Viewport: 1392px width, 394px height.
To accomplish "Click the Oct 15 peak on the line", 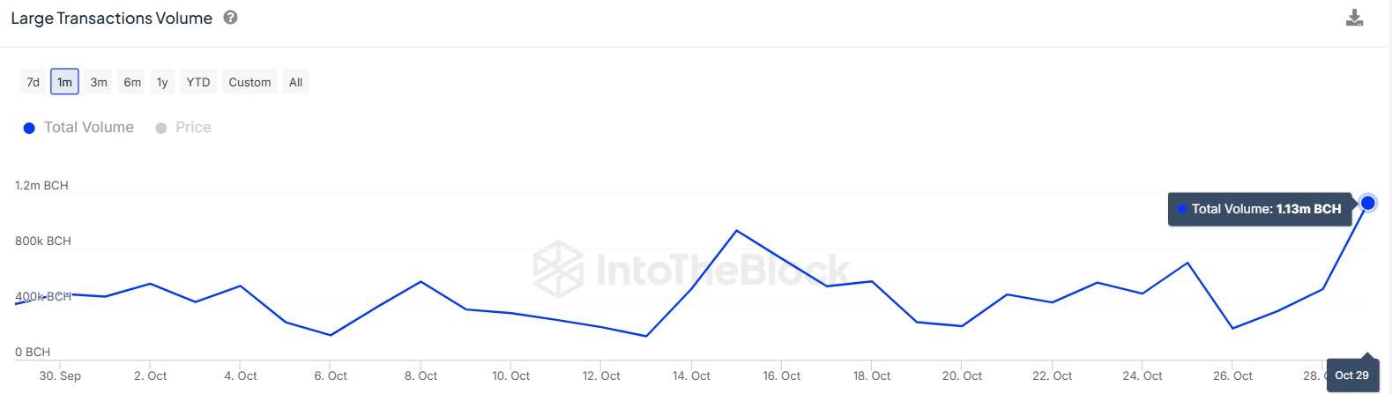I will 736,231.
